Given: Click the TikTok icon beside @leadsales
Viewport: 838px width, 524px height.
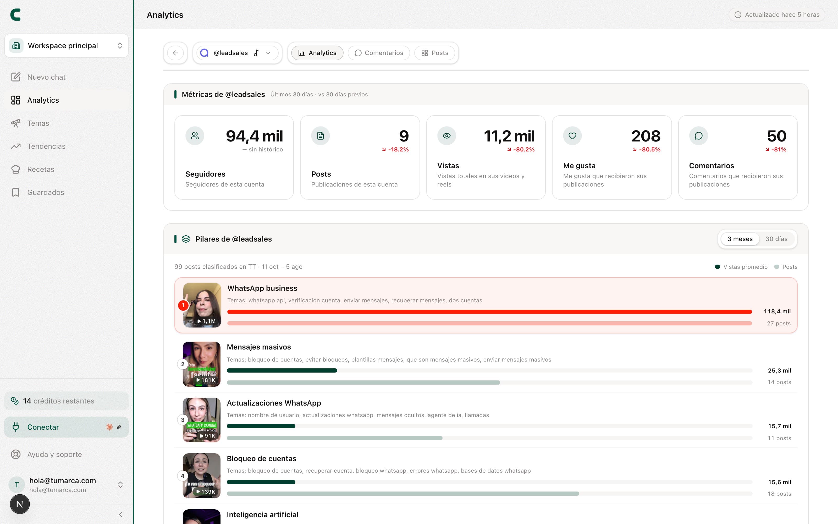Looking at the screenshot, I should point(256,53).
